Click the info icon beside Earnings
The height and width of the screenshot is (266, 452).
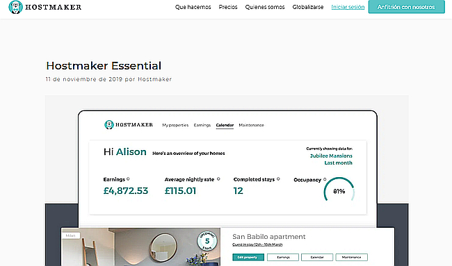point(128,178)
